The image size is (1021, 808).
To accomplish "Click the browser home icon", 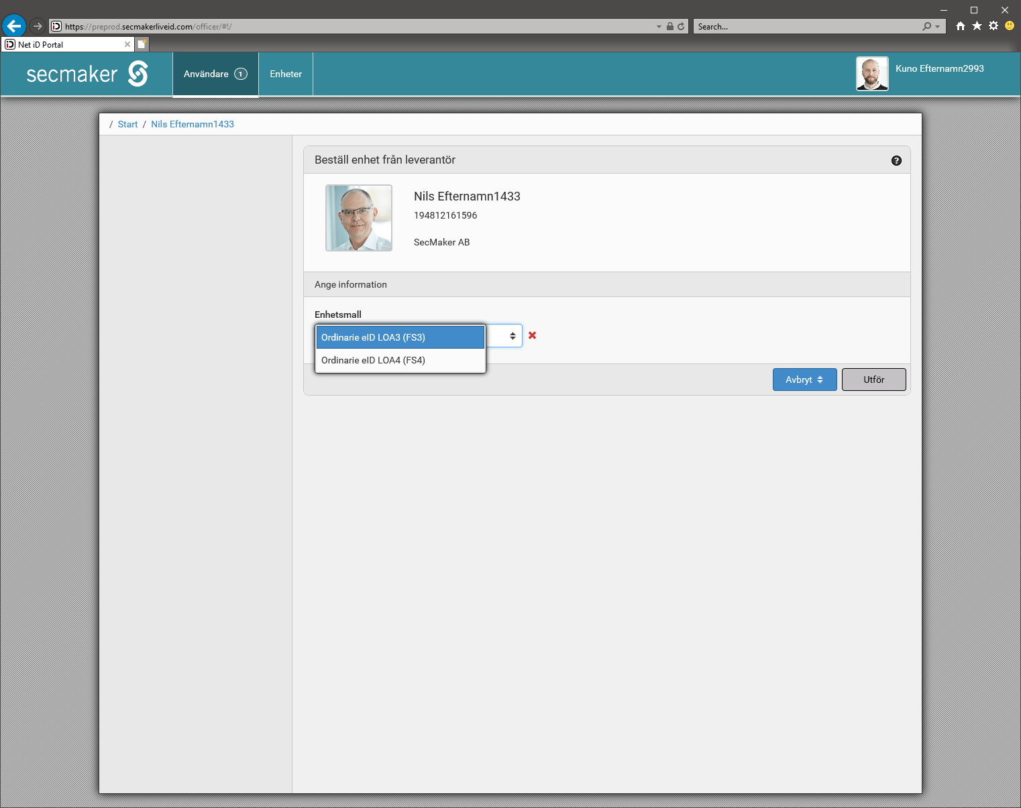I will [961, 26].
